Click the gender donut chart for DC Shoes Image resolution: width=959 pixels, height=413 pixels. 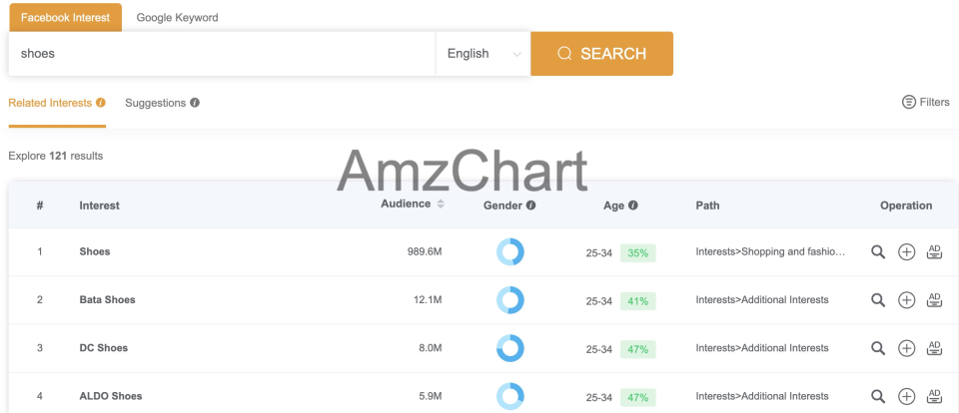coord(510,348)
